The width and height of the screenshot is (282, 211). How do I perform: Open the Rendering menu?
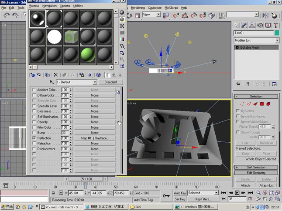pos(138,8)
